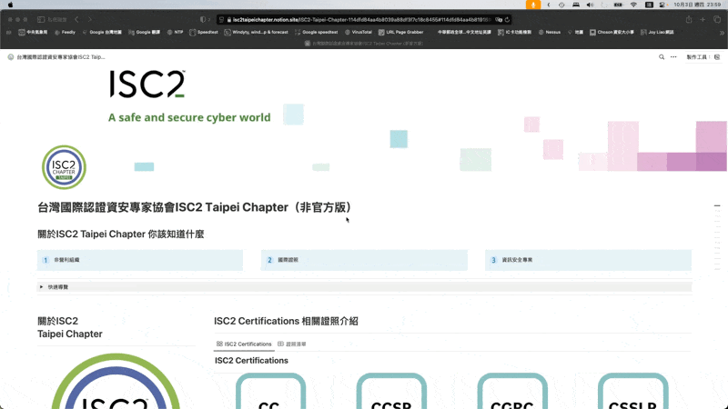Click the isc2taipeichapter.notion.site address field
Image resolution: width=728 pixels, height=409 pixels.
364,19
